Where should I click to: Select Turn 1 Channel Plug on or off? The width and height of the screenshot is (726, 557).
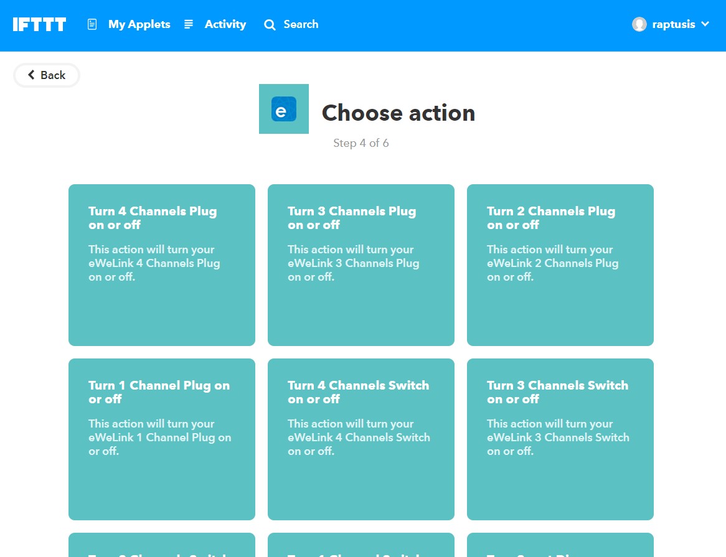tap(162, 439)
